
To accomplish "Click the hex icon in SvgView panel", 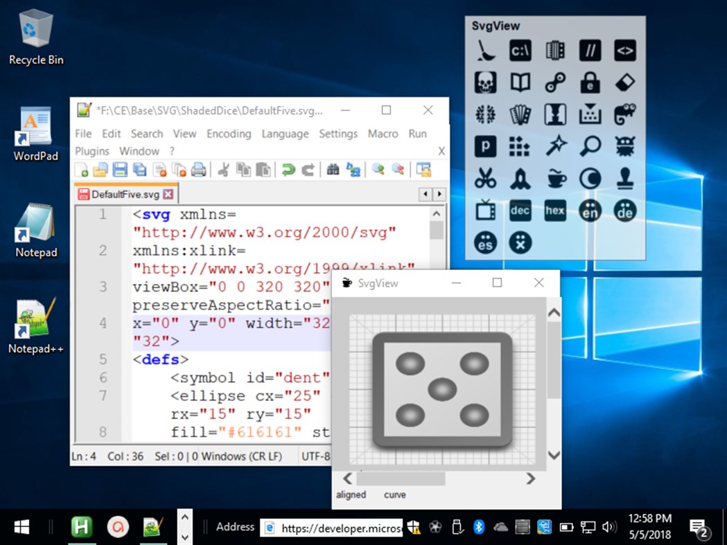I will coord(554,211).
